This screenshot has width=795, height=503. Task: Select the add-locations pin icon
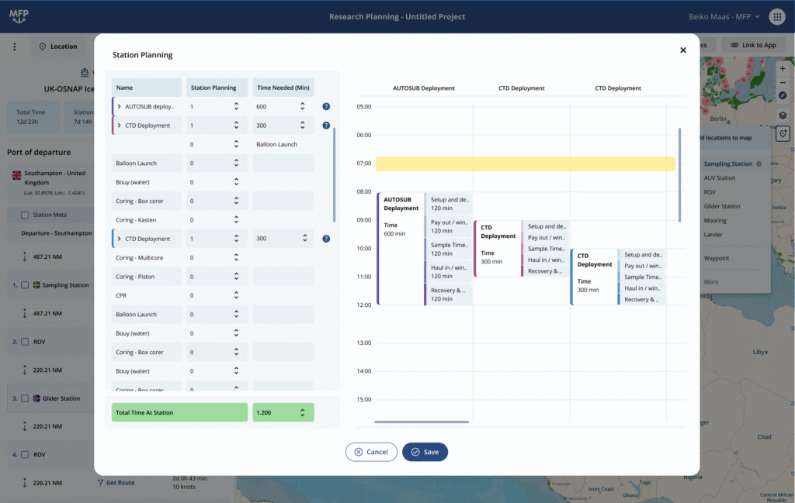783,133
